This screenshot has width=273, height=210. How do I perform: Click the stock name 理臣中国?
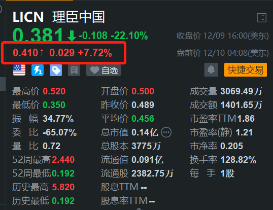pyautogui.click(x=79, y=17)
